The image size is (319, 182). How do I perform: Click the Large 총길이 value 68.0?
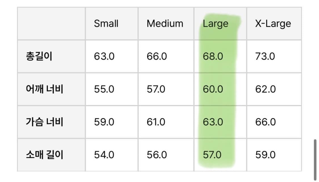[x=213, y=56]
